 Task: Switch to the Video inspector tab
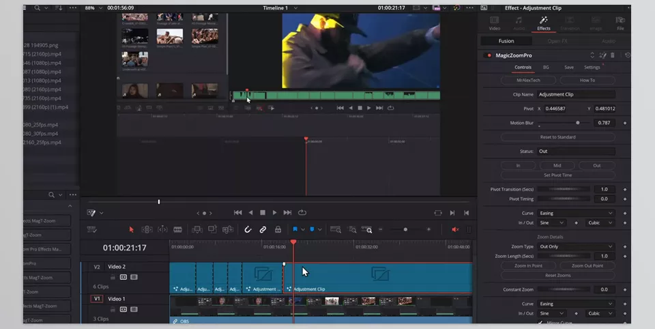point(495,23)
